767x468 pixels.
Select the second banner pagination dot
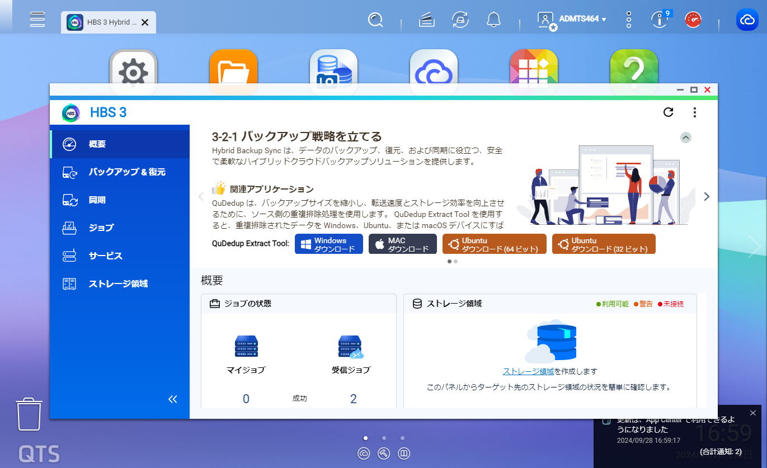point(456,261)
